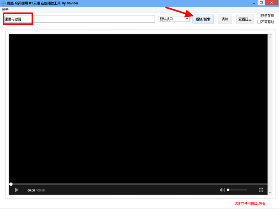Click the red 您正在使用接口1观看 status text
Screen dimensions: 279x209
pos(250,204)
